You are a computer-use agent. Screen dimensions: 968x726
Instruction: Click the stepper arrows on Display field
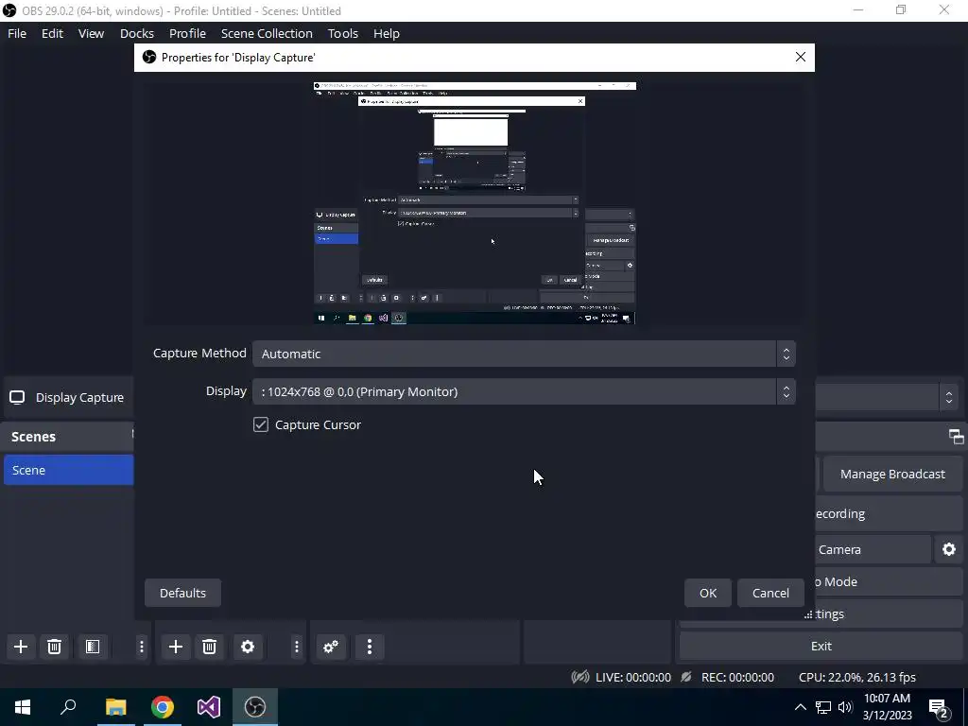786,391
